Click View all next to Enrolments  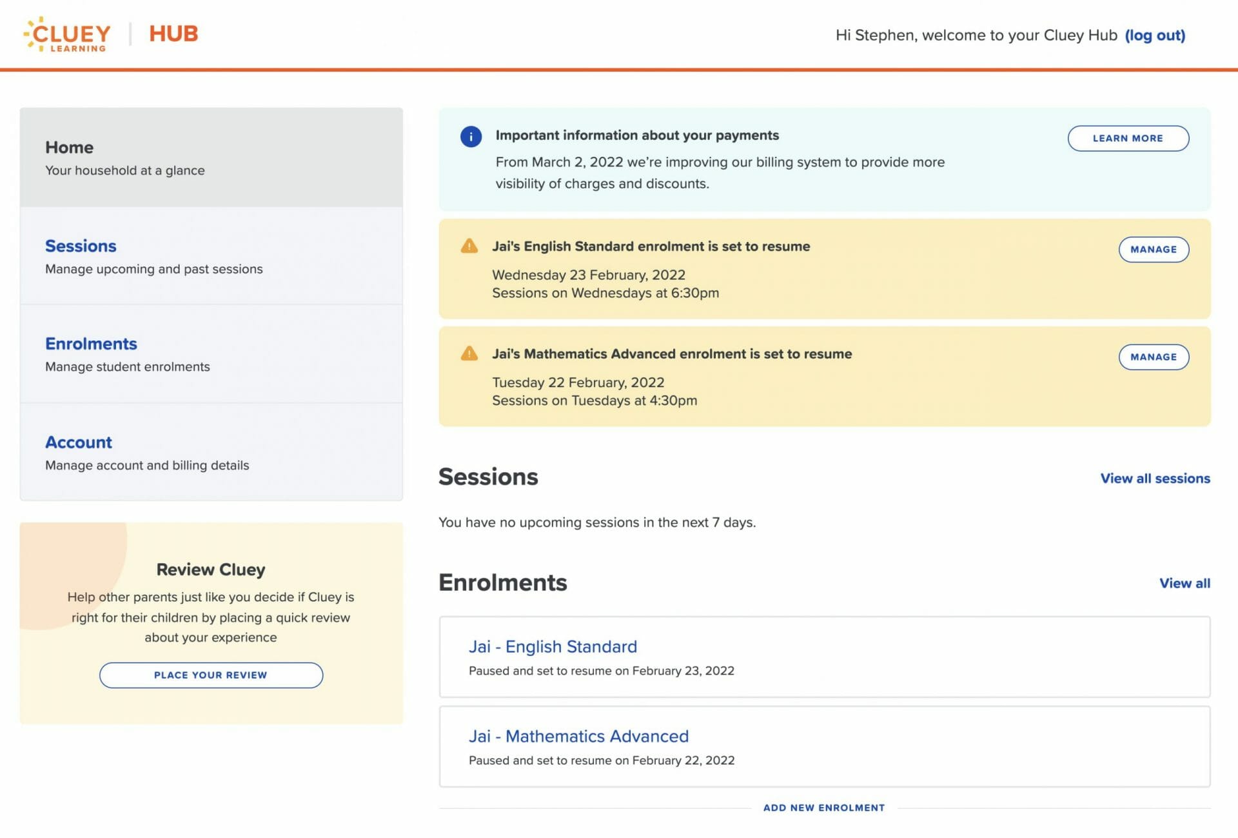pos(1184,583)
